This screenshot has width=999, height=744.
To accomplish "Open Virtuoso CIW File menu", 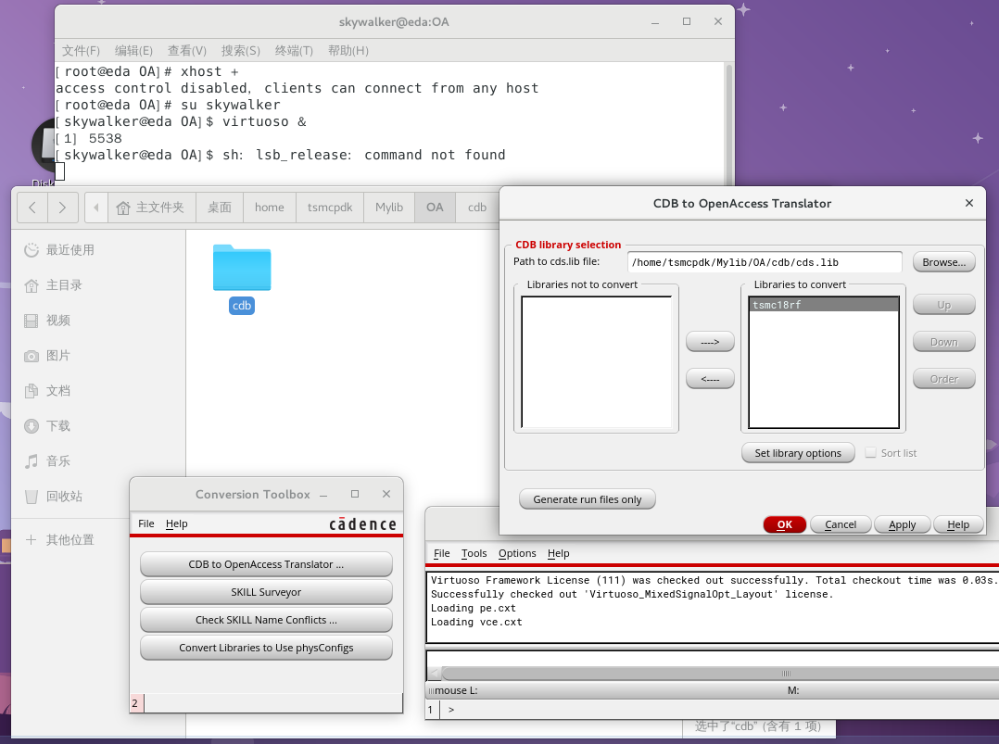I will coord(441,553).
